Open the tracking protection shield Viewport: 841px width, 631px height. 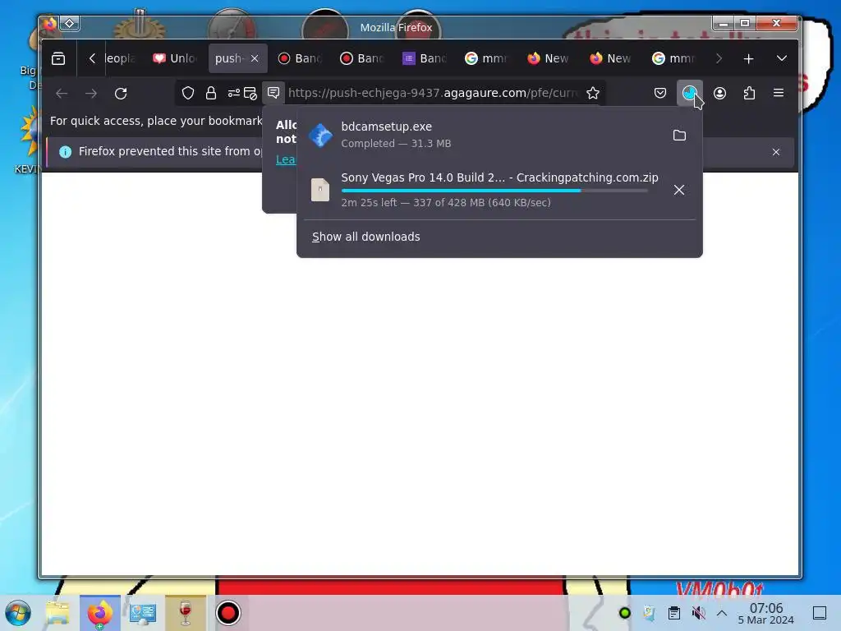click(188, 94)
